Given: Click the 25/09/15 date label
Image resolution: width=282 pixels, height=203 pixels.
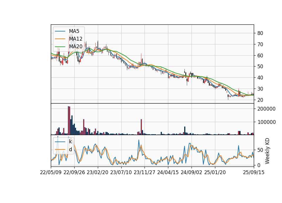Looking at the screenshot, I should coord(254,172).
